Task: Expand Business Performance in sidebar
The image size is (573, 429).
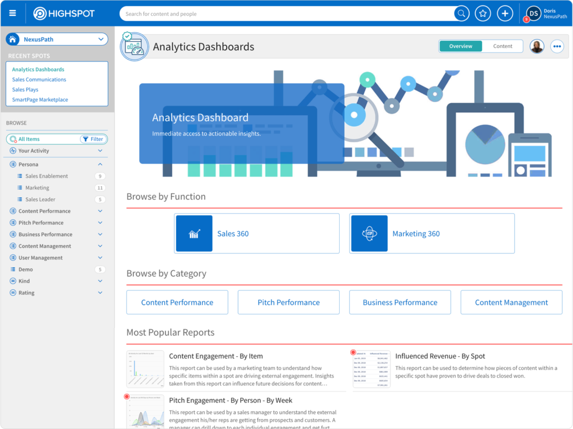Action: (x=100, y=234)
